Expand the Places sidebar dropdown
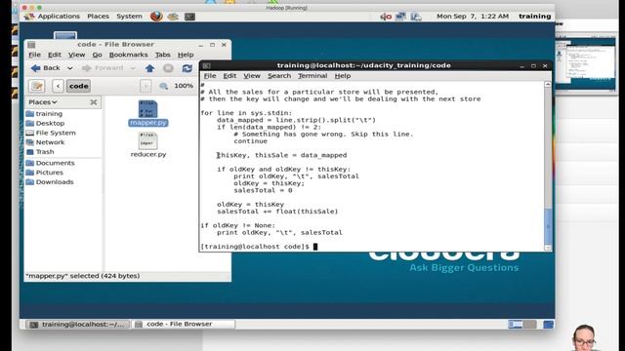625x351 pixels. [x=43, y=102]
